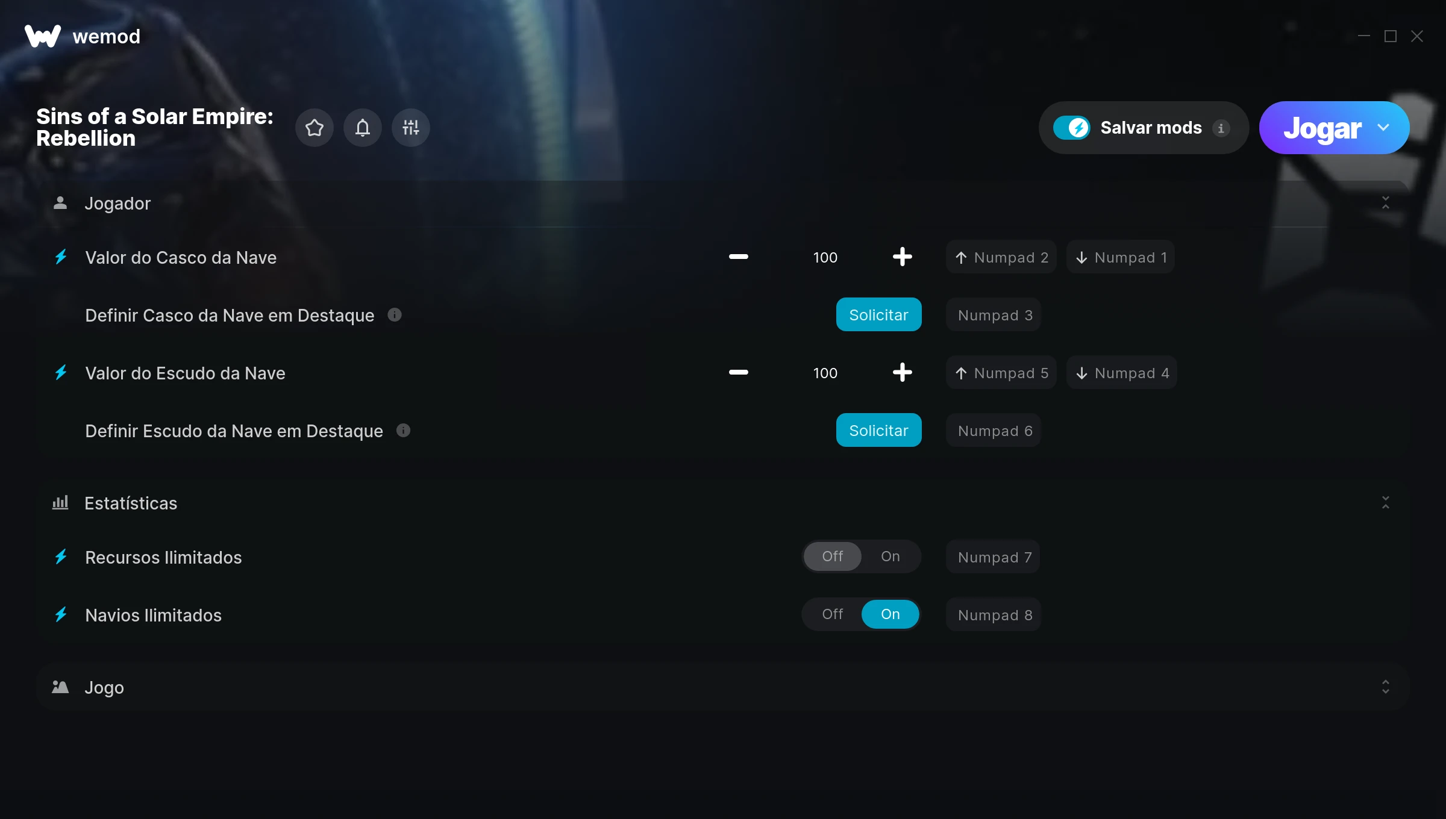1446x819 pixels.
Task: Click the info icon beside Definir Escudo da Nave
Action: (x=404, y=431)
